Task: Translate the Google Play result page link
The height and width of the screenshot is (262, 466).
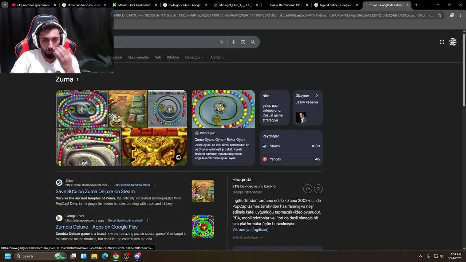Action: click(x=125, y=221)
